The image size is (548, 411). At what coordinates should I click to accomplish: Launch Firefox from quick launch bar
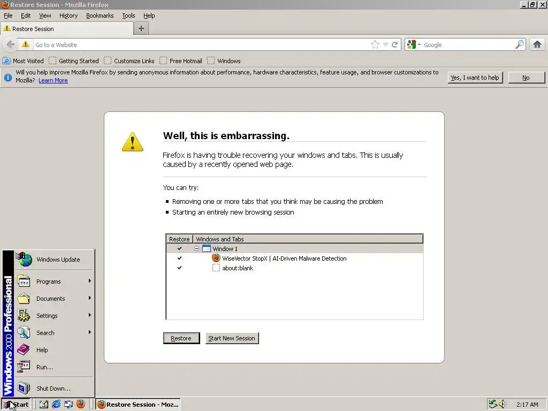pos(81,404)
